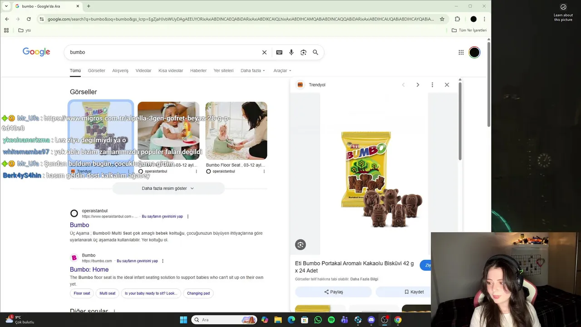Click the Multi seat sitelink chip

(x=108, y=293)
